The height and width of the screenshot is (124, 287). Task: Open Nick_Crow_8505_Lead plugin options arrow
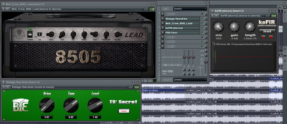3,9
